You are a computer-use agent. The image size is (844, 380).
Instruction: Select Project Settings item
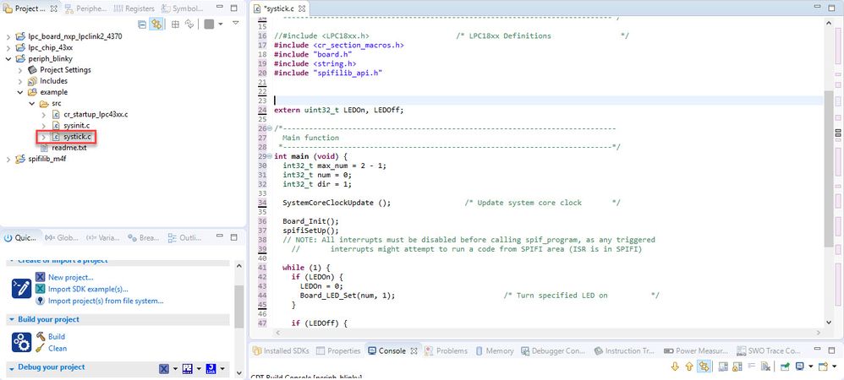[65, 70]
